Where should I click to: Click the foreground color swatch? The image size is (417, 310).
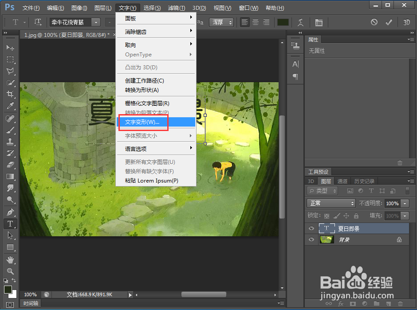click(8, 289)
